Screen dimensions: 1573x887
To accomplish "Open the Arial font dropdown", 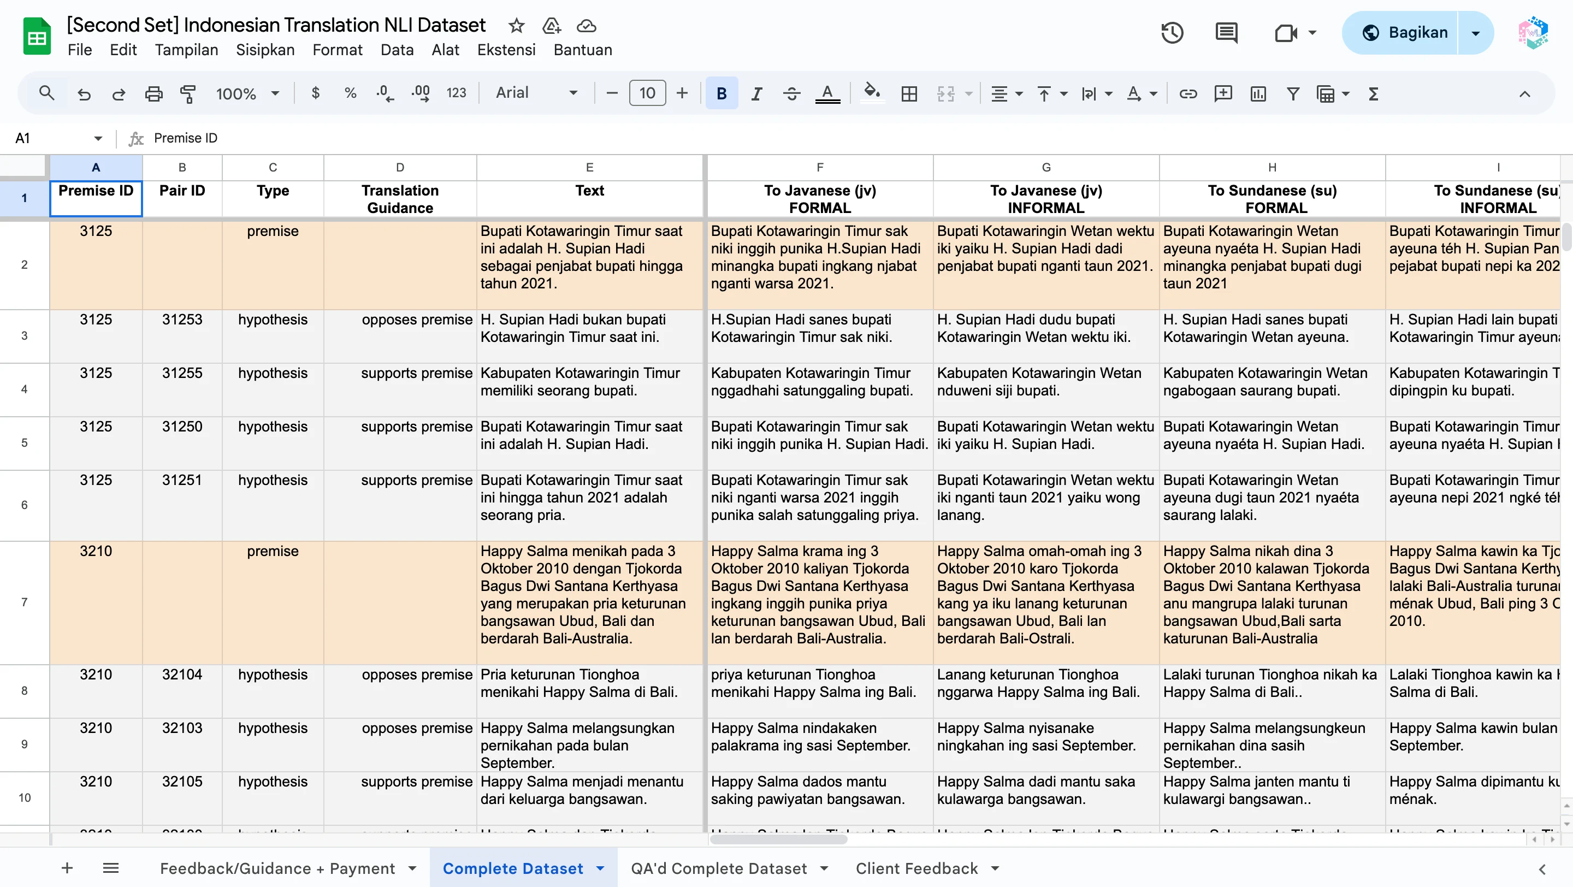I will tap(535, 93).
